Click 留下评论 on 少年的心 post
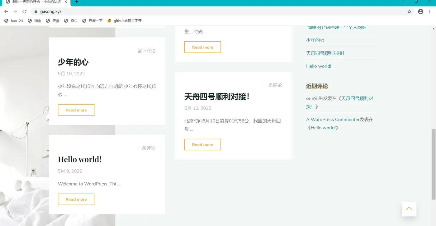The height and width of the screenshot is (226, 436). tap(146, 51)
